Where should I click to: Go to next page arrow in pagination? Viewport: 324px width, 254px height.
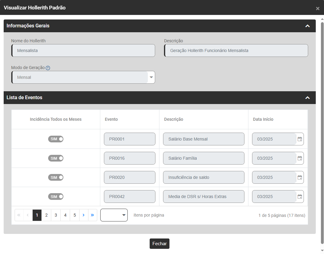84,215
